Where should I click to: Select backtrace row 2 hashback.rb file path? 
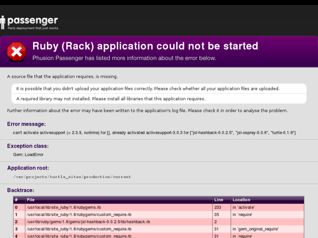(88, 222)
